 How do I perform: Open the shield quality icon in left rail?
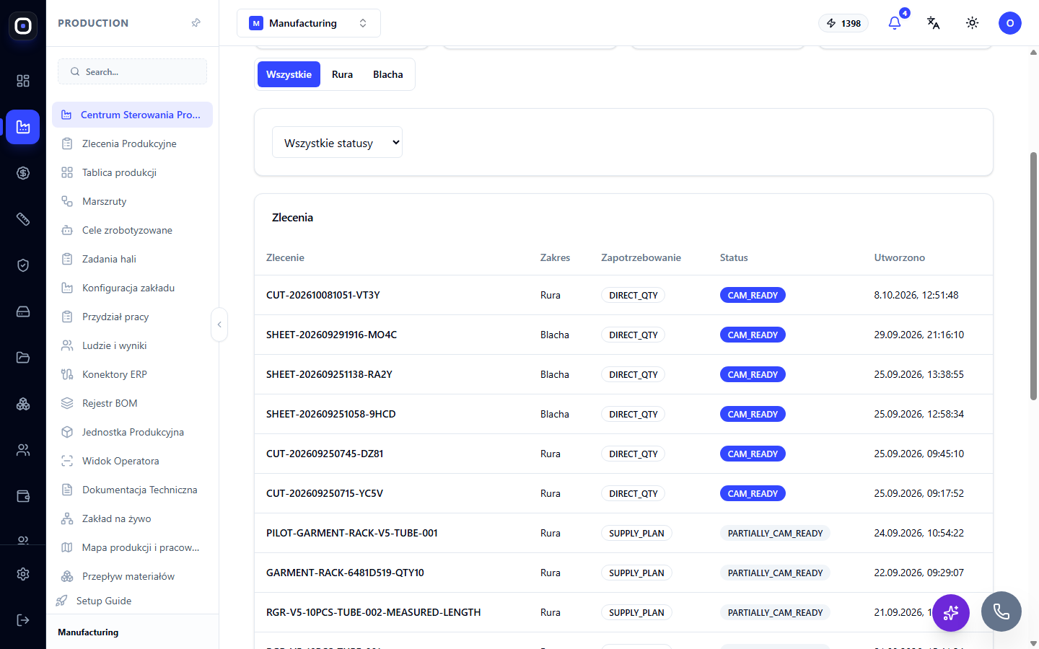pos(23,265)
